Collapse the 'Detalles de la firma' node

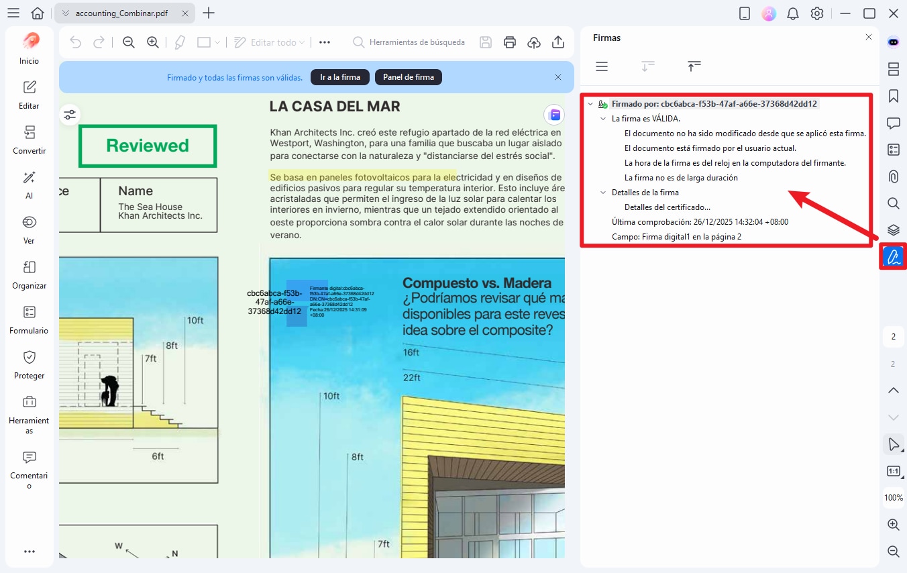pyautogui.click(x=603, y=193)
